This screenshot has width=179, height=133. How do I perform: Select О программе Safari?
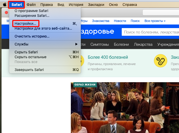point(45,11)
